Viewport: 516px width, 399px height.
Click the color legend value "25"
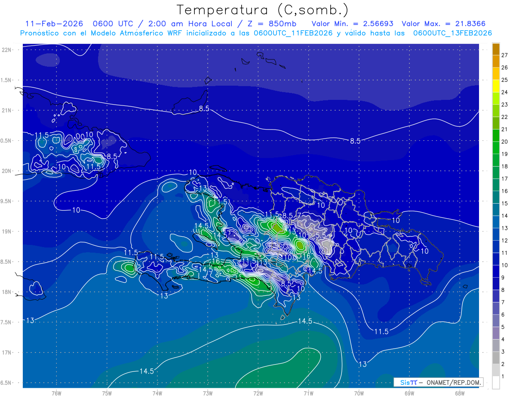(505, 80)
